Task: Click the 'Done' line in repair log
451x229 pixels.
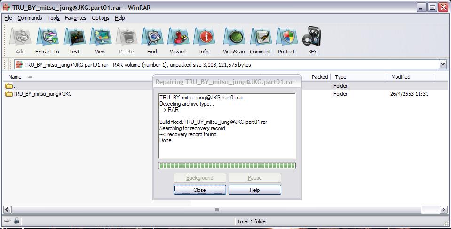Action: [x=166, y=140]
